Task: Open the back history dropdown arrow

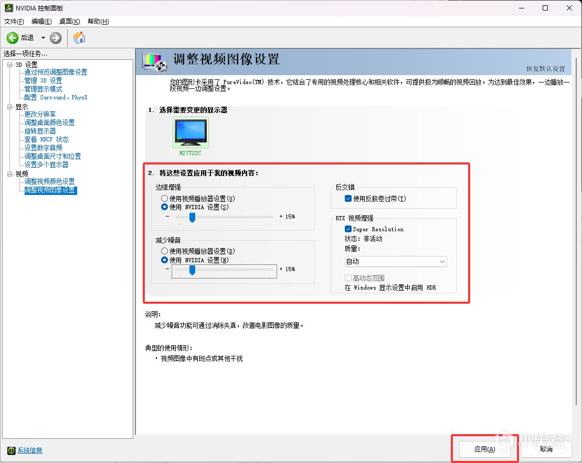Action: [43, 37]
